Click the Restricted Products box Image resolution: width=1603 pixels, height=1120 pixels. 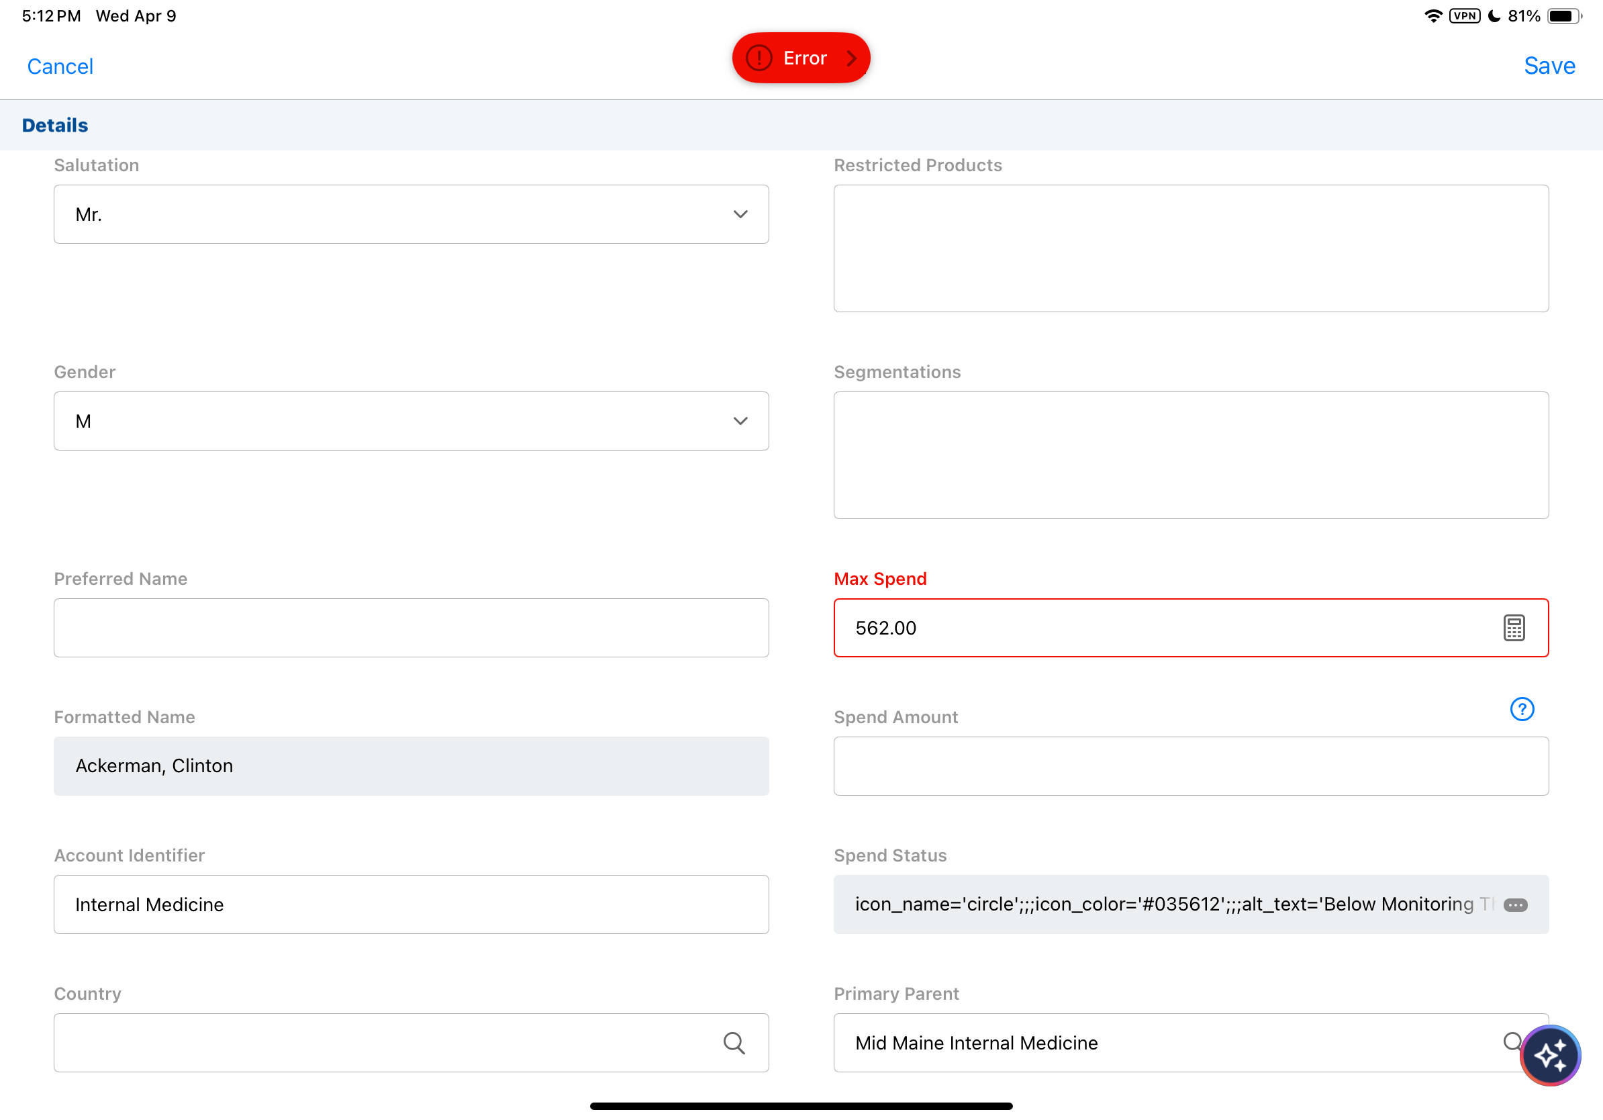[1190, 248]
